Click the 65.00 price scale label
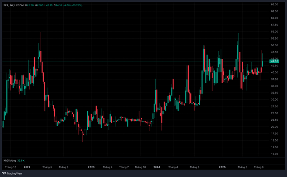The height and width of the screenshot is (177, 287). 274,4
